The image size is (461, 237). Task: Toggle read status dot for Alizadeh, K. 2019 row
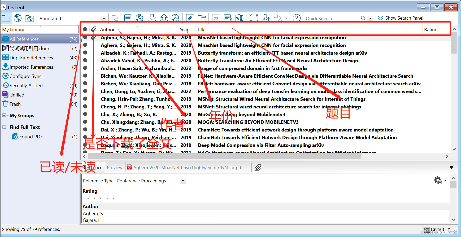(85, 52)
